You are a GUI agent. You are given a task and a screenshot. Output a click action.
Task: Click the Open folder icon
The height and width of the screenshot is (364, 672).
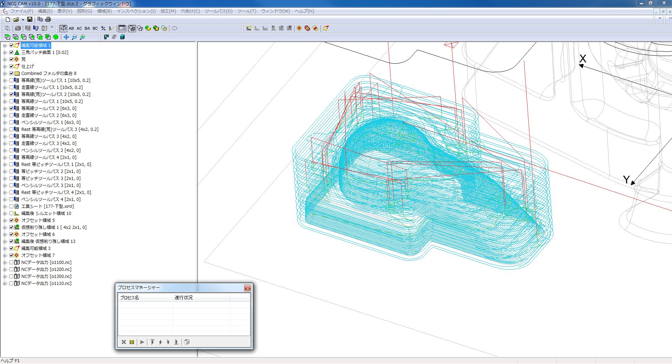(16, 20)
